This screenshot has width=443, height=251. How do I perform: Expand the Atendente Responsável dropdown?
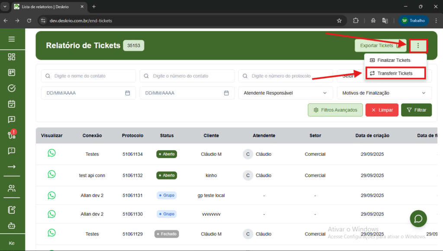point(285,93)
